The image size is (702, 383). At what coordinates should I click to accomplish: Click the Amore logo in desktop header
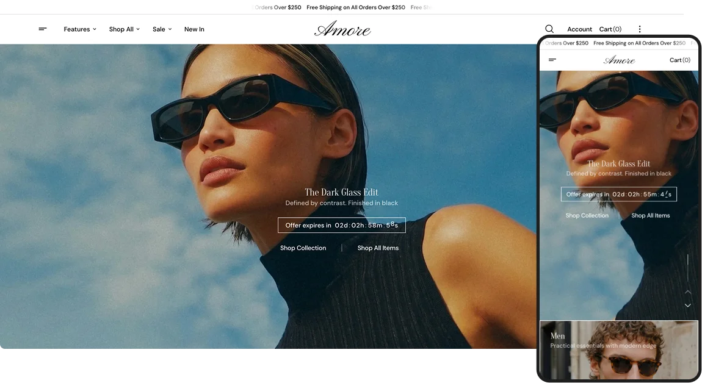point(342,29)
